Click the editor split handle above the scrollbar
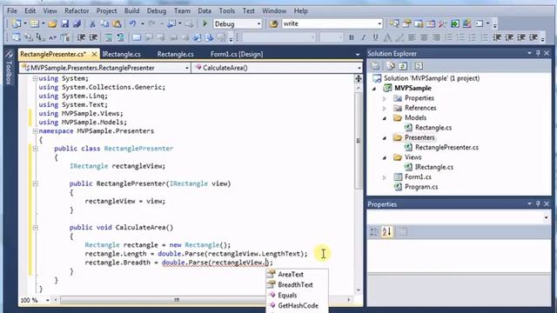 pos(359,79)
